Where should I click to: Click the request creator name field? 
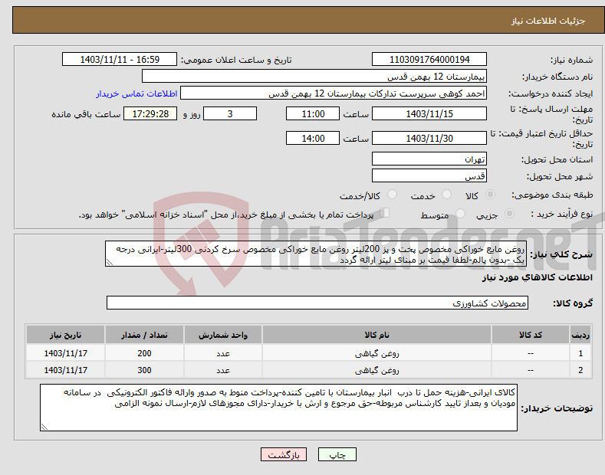(x=334, y=93)
